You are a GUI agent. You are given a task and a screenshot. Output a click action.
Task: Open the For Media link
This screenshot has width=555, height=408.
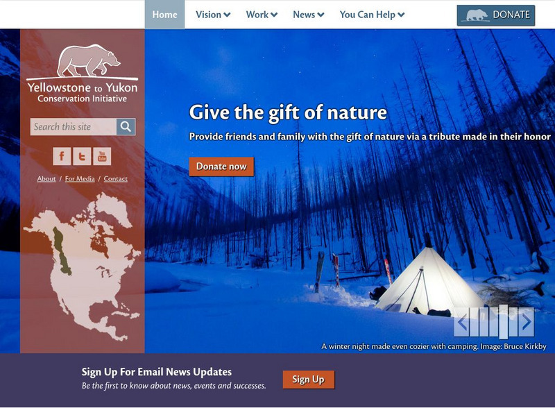tap(80, 179)
